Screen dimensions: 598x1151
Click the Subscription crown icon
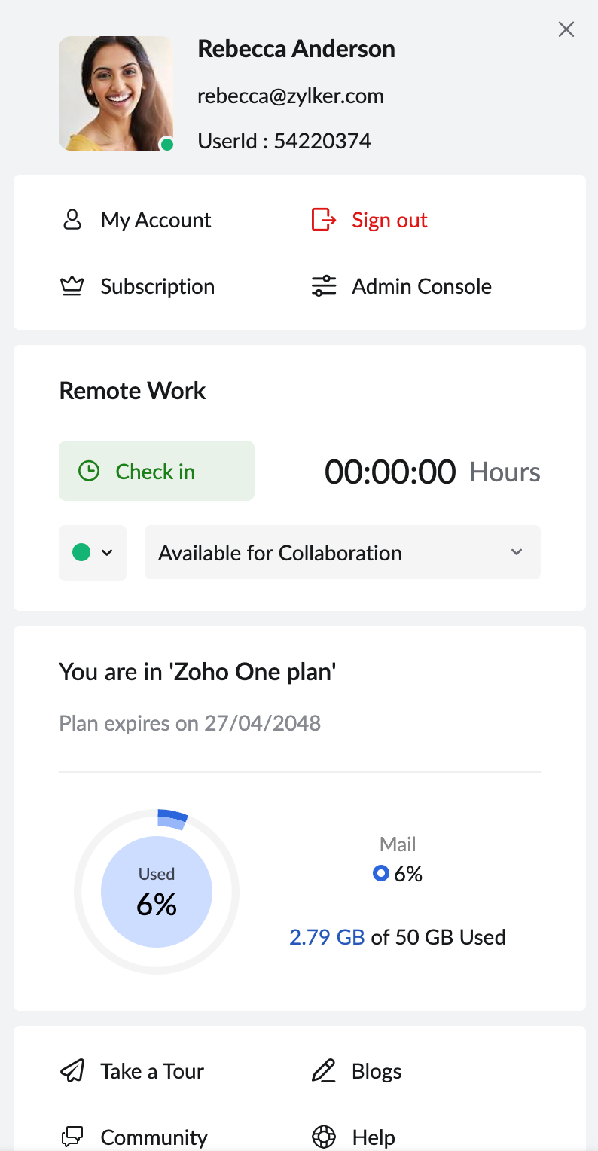[72, 286]
